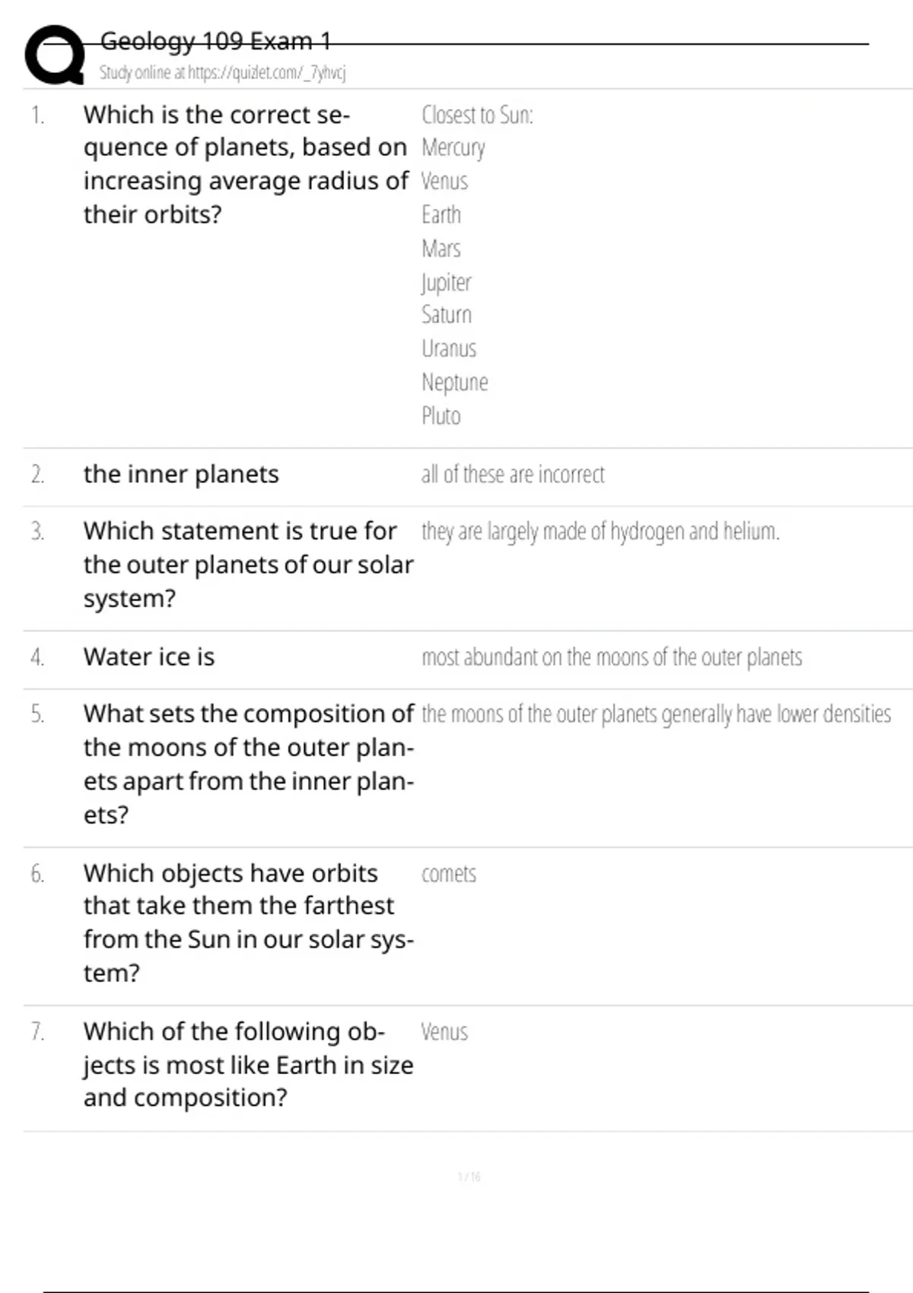Click the lower densities answer

point(656,714)
